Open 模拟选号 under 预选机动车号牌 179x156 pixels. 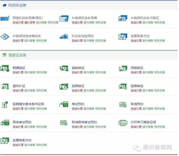(x=30, y=22)
